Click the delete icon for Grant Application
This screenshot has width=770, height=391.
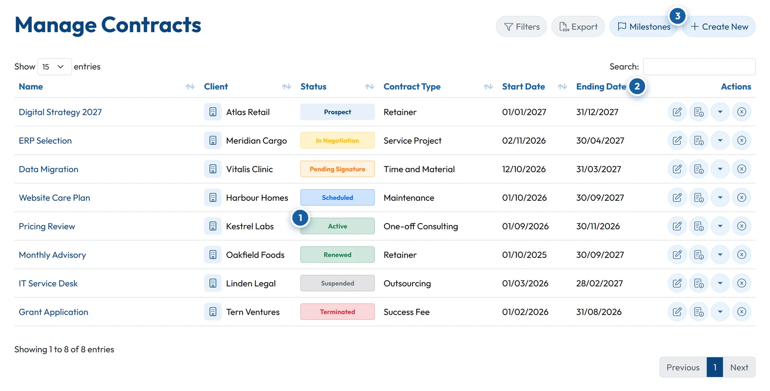point(742,312)
